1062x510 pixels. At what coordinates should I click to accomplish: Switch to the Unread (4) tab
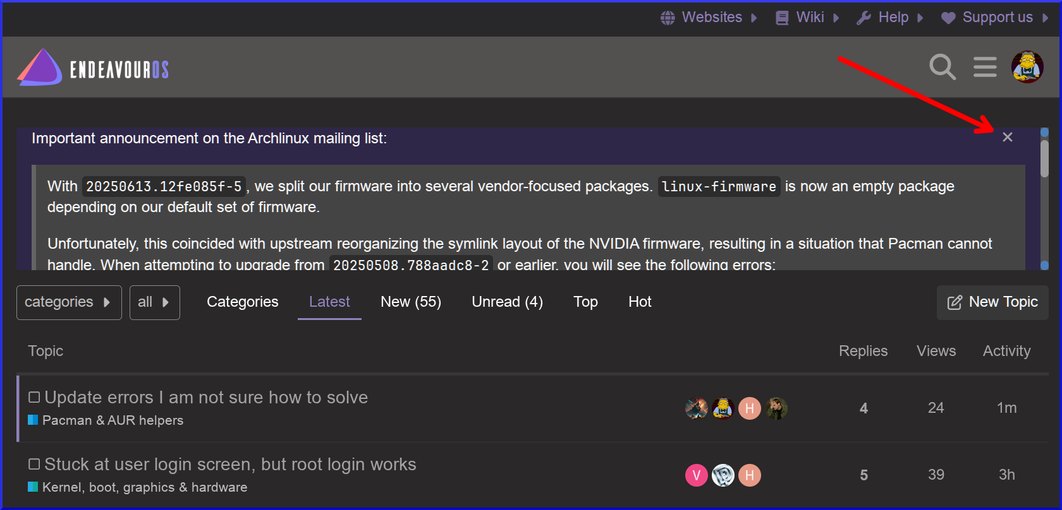tap(507, 302)
